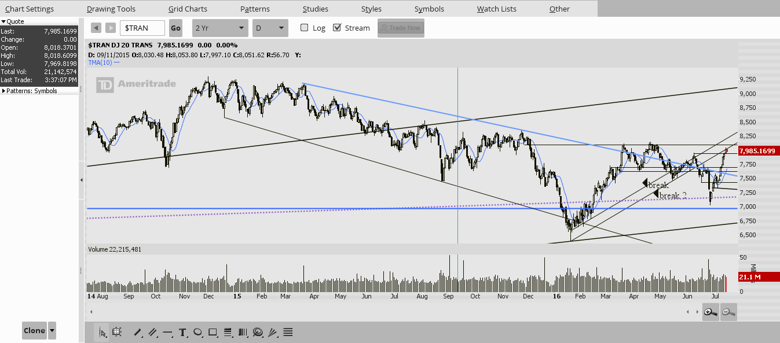Go back to previous symbol arrow
The width and height of the screenshot is (780, 343).
[96, 28]
